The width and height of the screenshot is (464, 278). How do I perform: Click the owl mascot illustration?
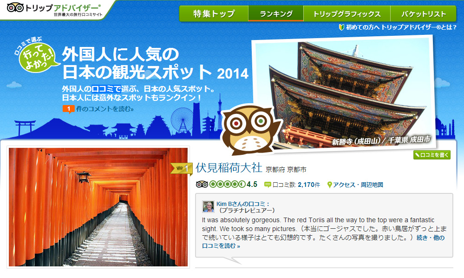click(250, 127)
